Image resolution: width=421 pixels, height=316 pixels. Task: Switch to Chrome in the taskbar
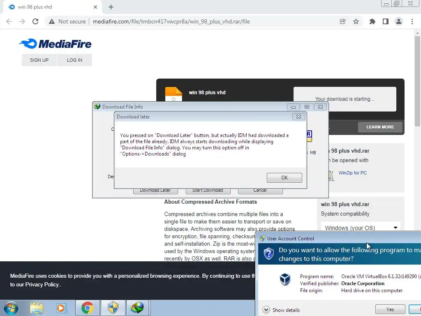(x=87, y=308)
